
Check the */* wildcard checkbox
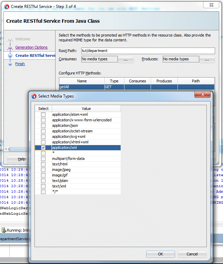[x=43, y=192]
